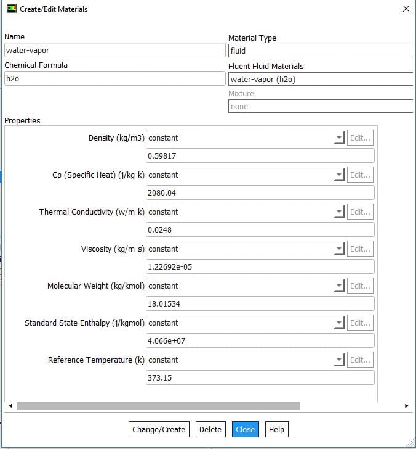Click Edit button next to Thermal Conductivity
416x449 pixels.
tap(360, 212)
